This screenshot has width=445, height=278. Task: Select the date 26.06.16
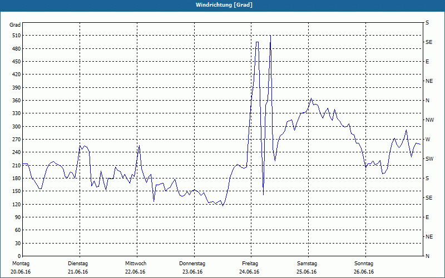click(x=364, y=272)
